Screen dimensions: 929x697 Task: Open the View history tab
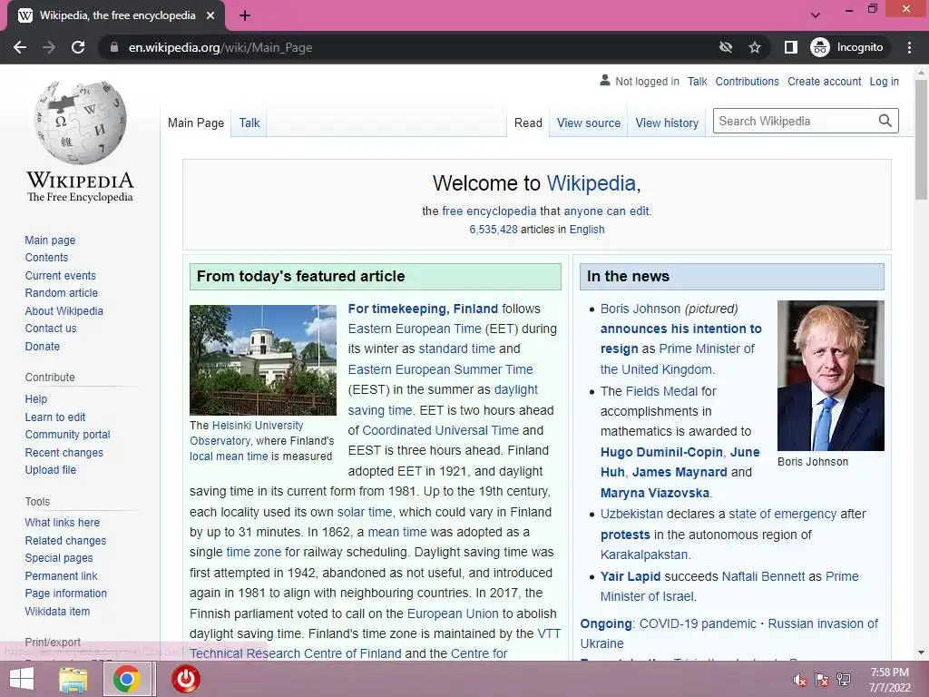point(667,123)
